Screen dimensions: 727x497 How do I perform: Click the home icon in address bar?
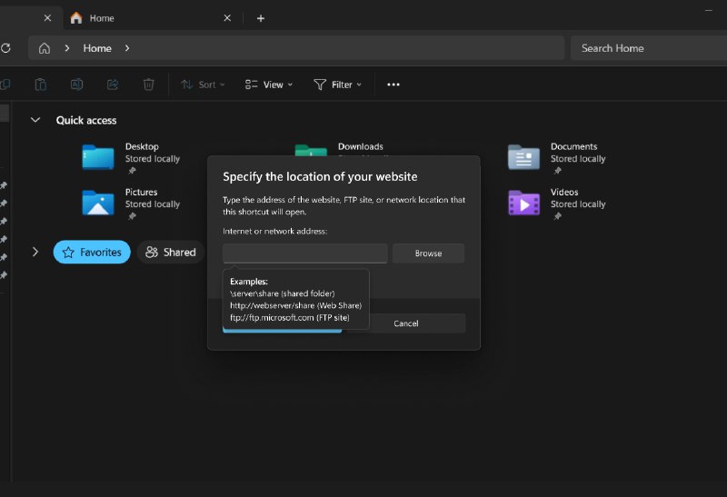point(44,48)
